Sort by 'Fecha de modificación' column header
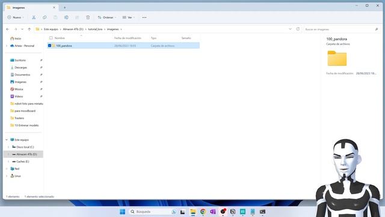The height and width of the screenshot is (217, 385). [x=128, y=38]
